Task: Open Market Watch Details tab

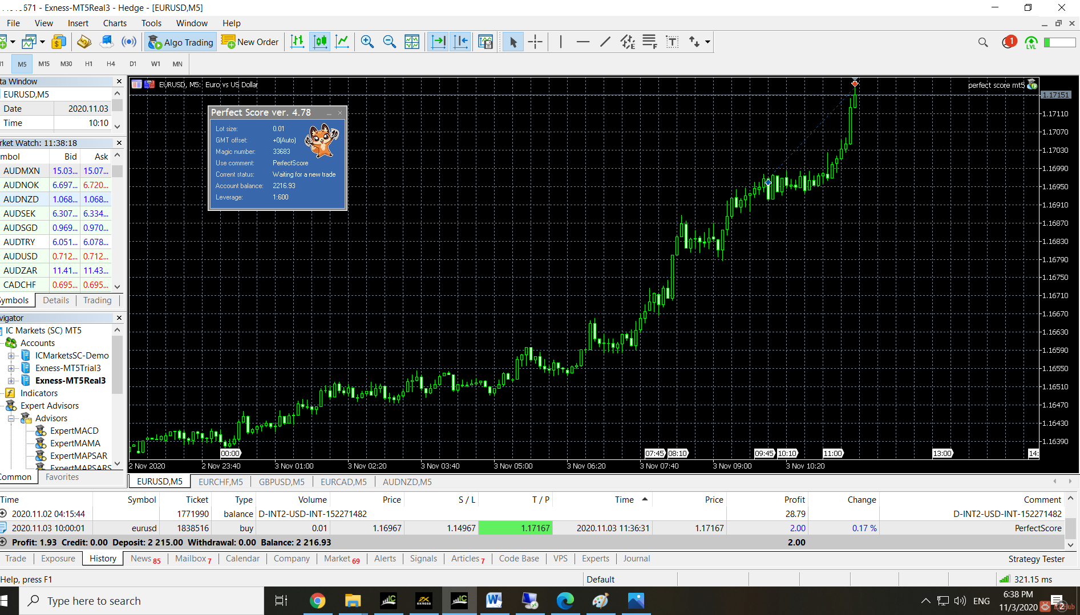Action: [56, 300]
